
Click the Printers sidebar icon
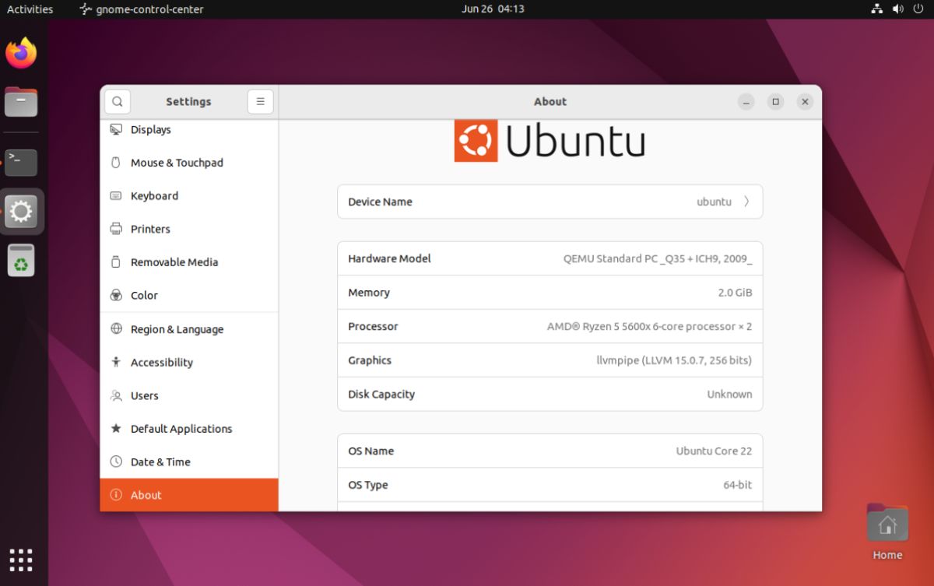click(x=115, y=229)
